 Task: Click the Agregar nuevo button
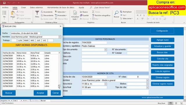pyautogui.click(x=163, y=40)
